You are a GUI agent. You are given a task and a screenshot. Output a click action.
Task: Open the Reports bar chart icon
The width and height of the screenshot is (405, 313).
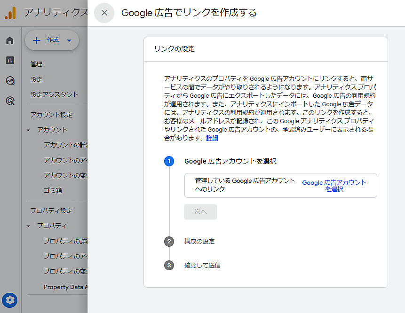(10, 60)
